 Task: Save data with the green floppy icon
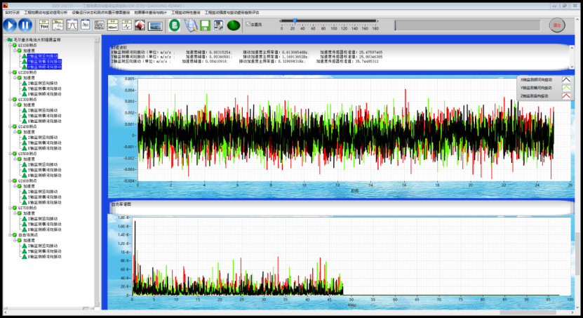tap(205, 25)
